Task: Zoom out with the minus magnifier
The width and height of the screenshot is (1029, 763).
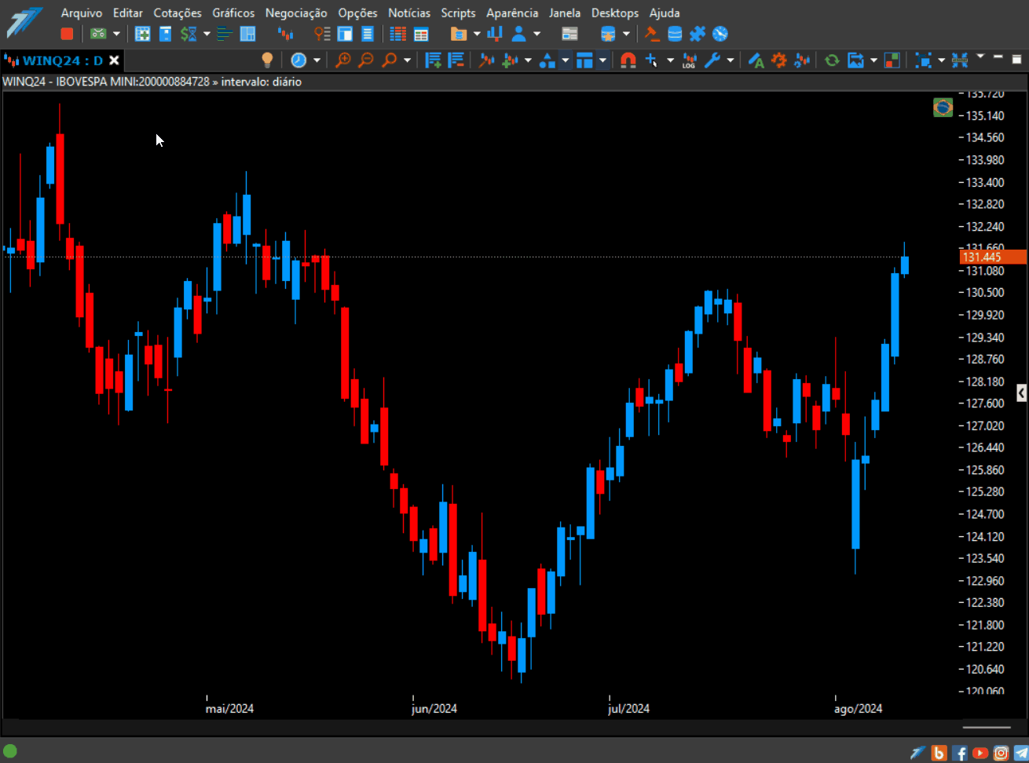Action: [366, 60]
